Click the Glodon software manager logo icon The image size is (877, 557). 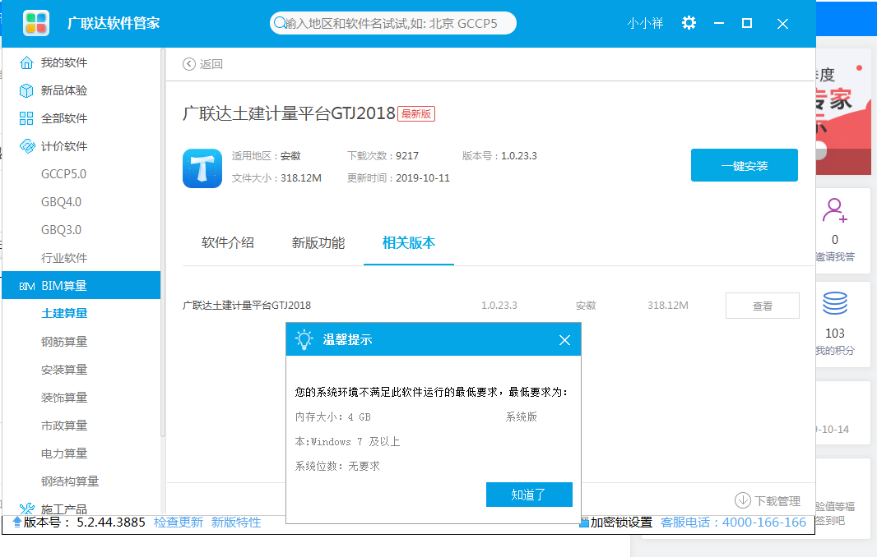36,23
